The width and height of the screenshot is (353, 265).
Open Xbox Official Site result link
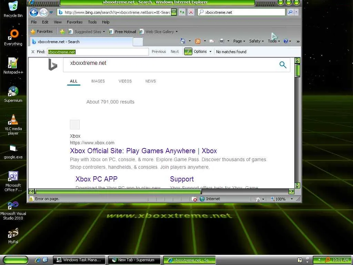[x=143, y=151]
